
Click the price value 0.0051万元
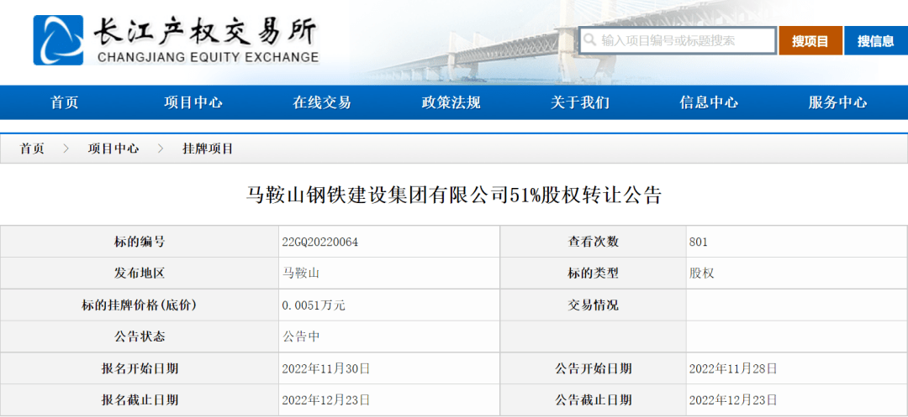tap(314, 305)
